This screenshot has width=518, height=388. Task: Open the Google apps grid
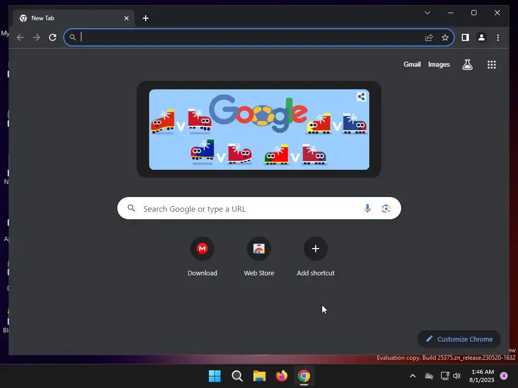point(492,64)
